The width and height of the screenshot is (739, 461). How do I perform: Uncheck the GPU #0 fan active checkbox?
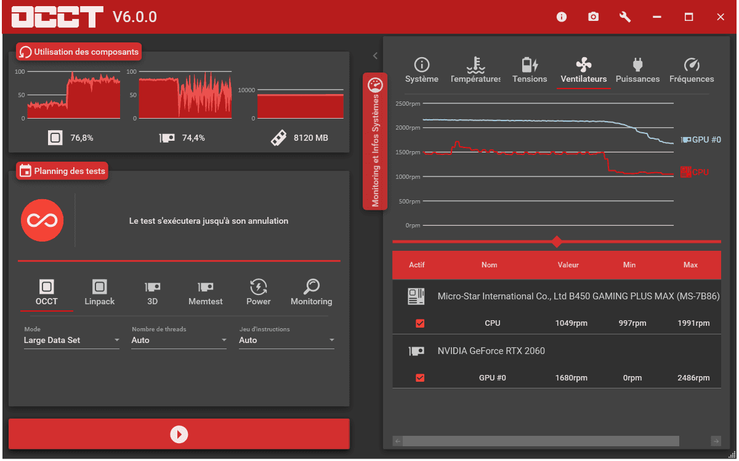(x=420, y=378)
